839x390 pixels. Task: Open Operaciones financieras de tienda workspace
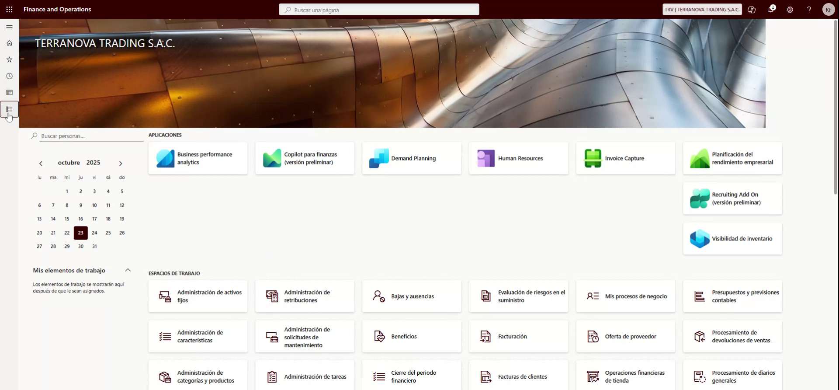coord(626,376)
